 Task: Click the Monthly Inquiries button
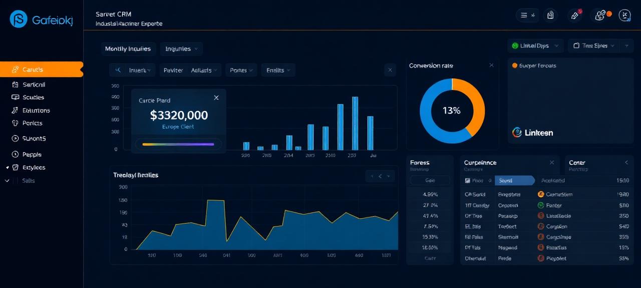[x=128, y=49]
